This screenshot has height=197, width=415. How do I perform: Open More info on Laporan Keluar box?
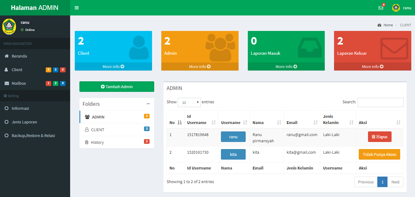tap(372, 66)
